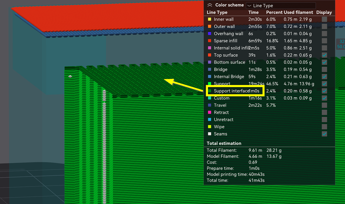Viewport: 345px width, 204px height.
Task: Enable display of Overhang wall lines
Action: (324, 33)
